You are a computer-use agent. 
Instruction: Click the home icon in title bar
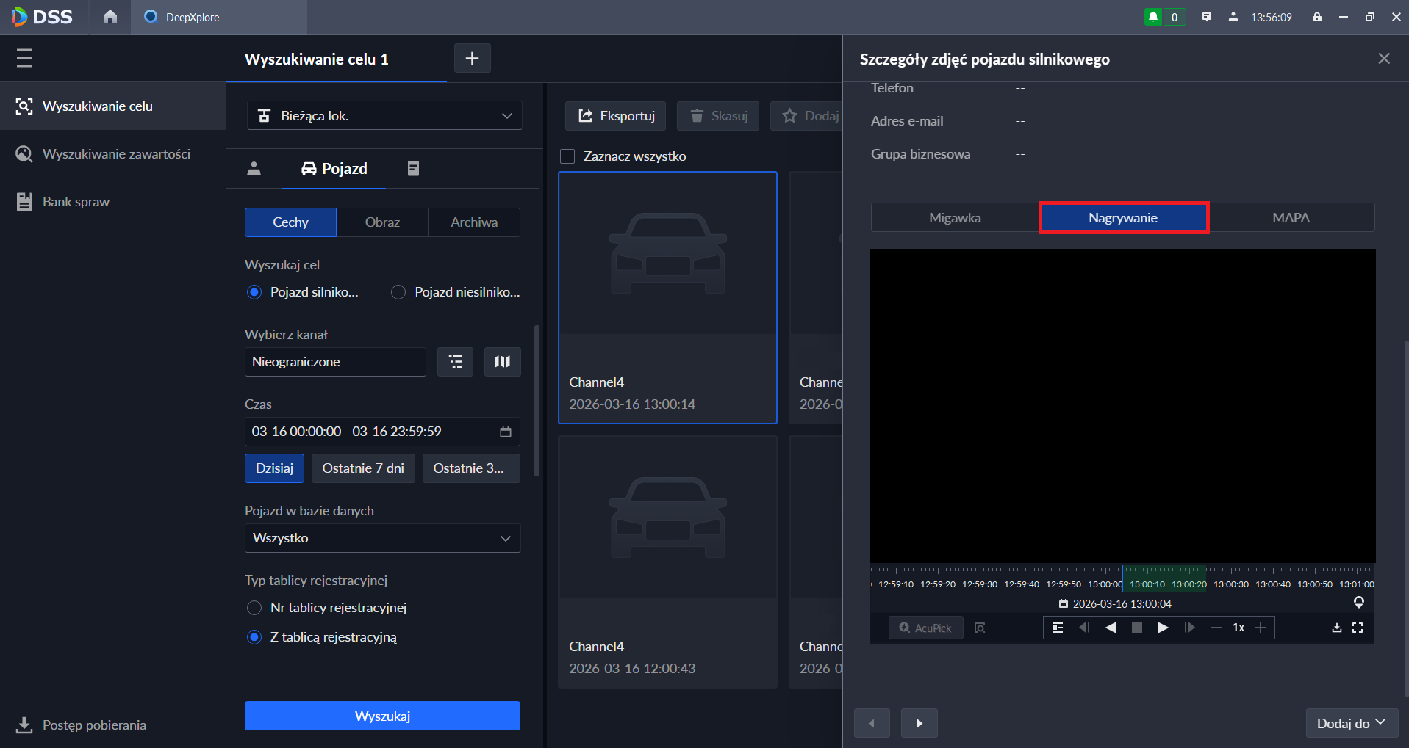pos(110,17)
